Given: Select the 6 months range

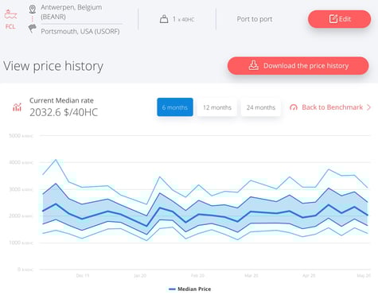Looking at the screenshot, I should click(175, 107).
